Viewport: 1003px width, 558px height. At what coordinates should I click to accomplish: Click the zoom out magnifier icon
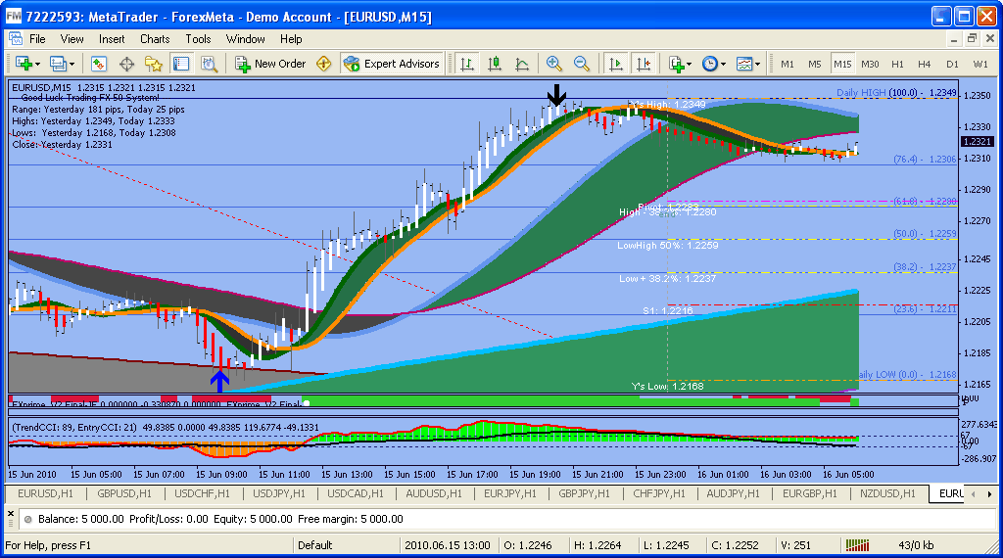[582, 64]
